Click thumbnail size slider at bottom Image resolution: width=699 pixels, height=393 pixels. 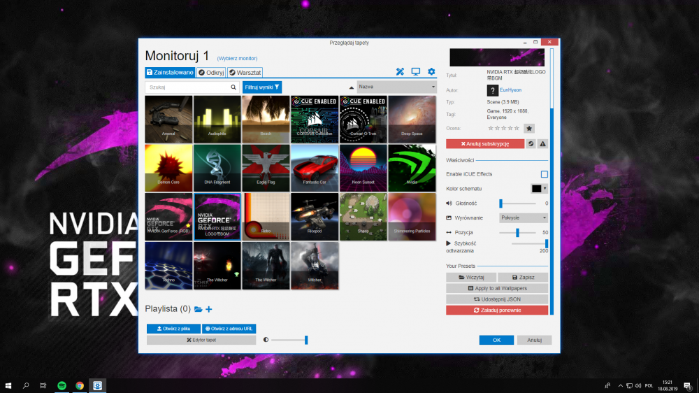(289, 340)
